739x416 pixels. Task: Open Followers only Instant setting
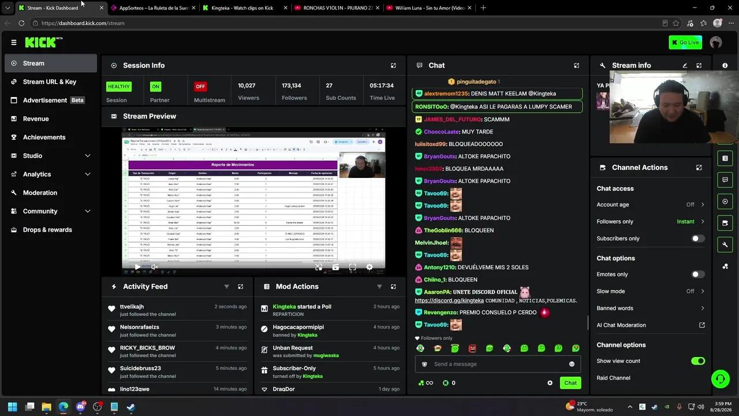pos(651,221)
